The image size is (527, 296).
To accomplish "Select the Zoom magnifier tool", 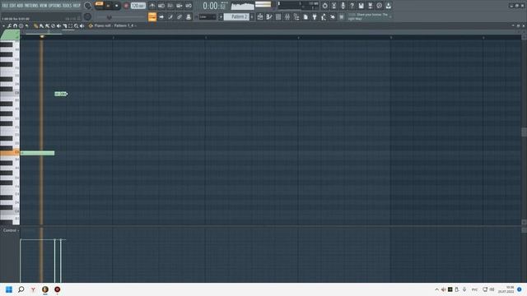I will pyautogui.click(x=77, y=25).
